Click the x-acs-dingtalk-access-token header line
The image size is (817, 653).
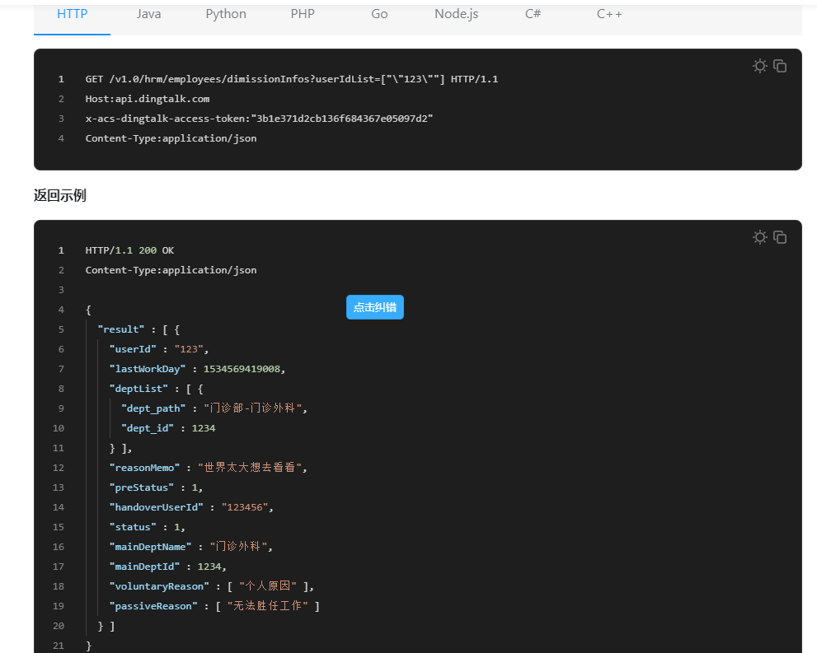(259, 119)
